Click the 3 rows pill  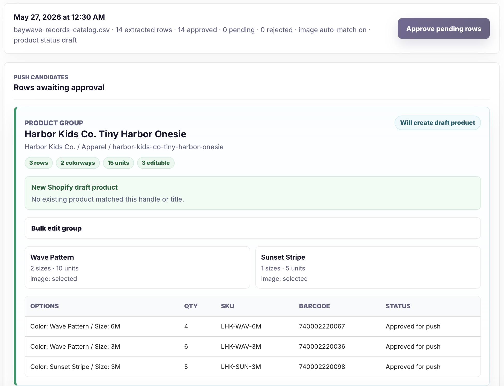coord(39,163)
